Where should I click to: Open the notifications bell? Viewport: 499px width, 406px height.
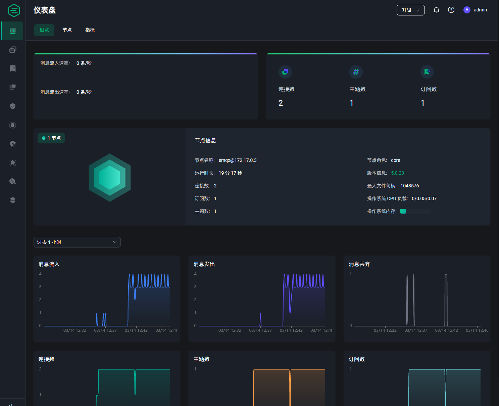click(436, 10)
